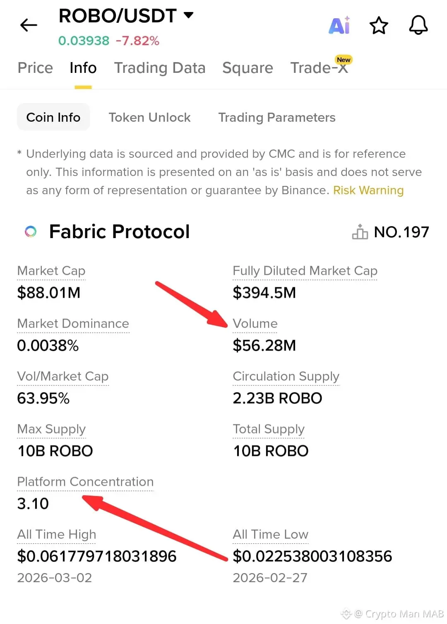Open the AI assistant icon

pyautogui.click(x=339, y=26)
